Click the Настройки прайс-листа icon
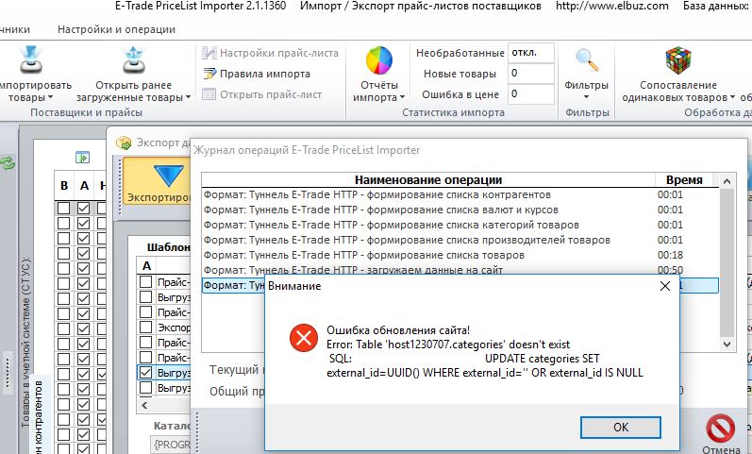The image size is (752, 454). pos(209,53)
